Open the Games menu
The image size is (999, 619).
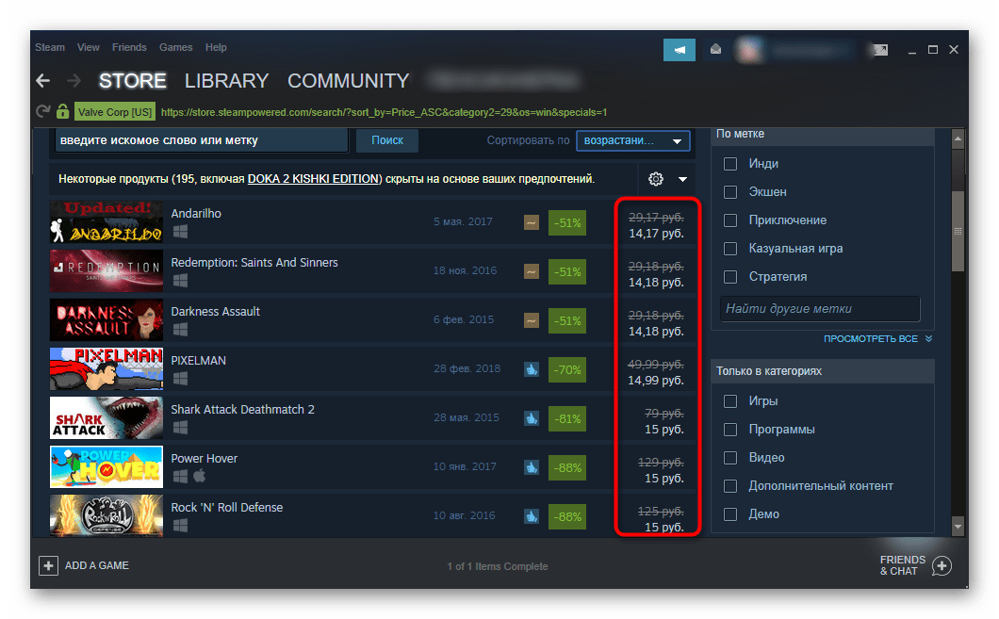pyautogui.click(x=176, y=47)
